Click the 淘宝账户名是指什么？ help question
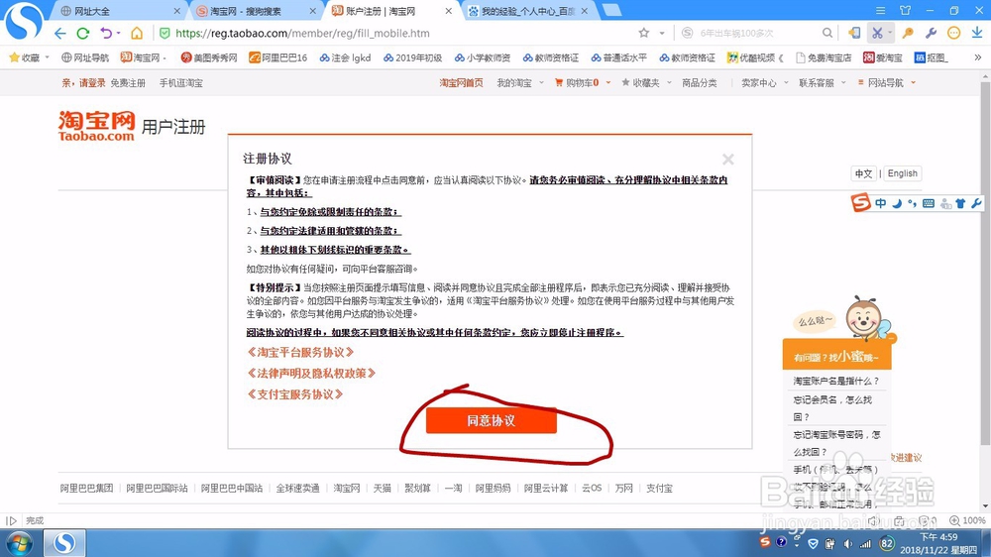Viewport: 991px width, 557px height. click(x=836, y=381)
